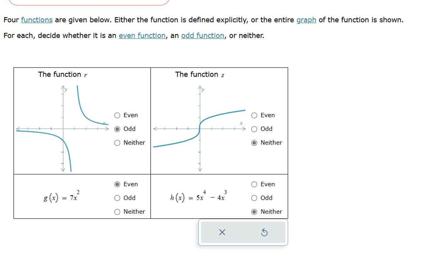Open the odd function definition link
The height and width of the screenshot is (256, 430).
[x=202, y=35]
